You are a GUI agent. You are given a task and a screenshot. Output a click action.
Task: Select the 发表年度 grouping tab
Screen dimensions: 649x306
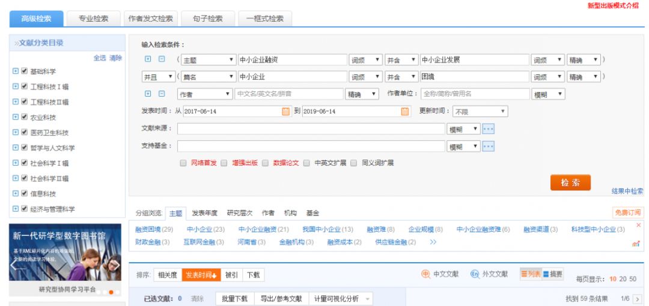[x=204, y=213]
